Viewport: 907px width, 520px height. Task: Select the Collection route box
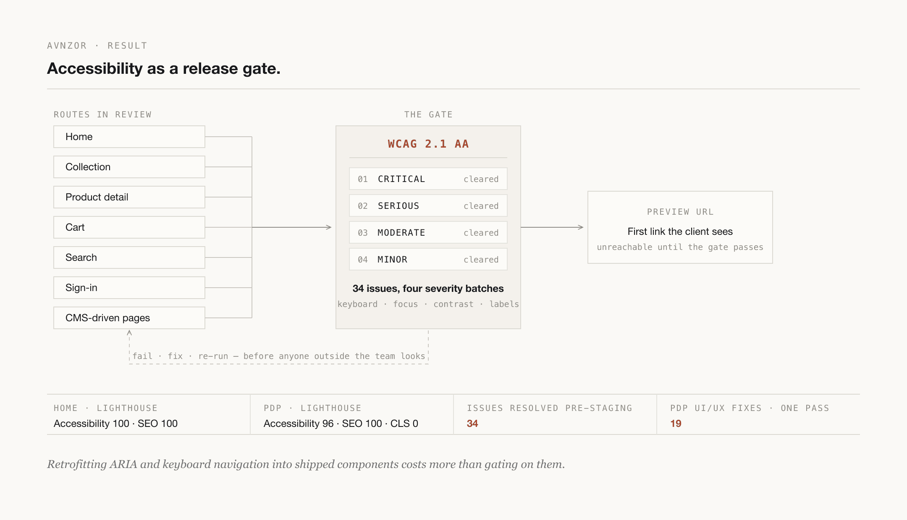129,167
